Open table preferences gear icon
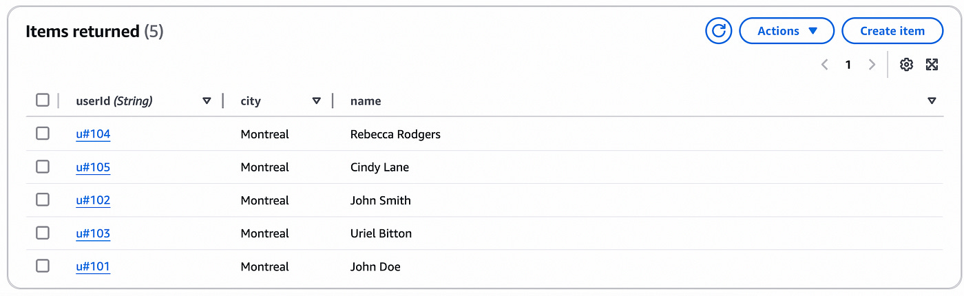The width and height of the screenshot is (964, 296). [x=906, y=65]
